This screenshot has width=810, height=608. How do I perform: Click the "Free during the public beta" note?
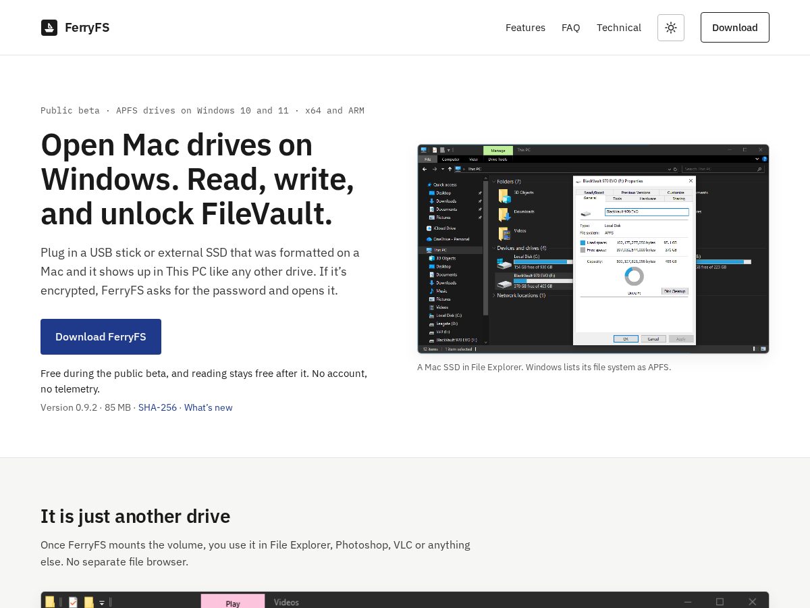point(204,381)
